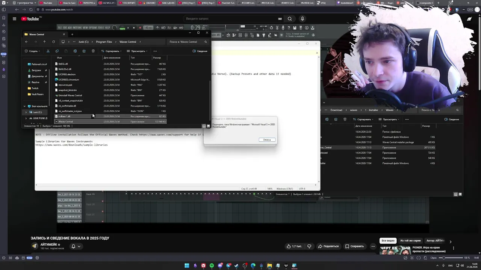Click the Cut scissors icon in Waves Central explorer
The image size is (481, 270).
[x=48, y=51]
